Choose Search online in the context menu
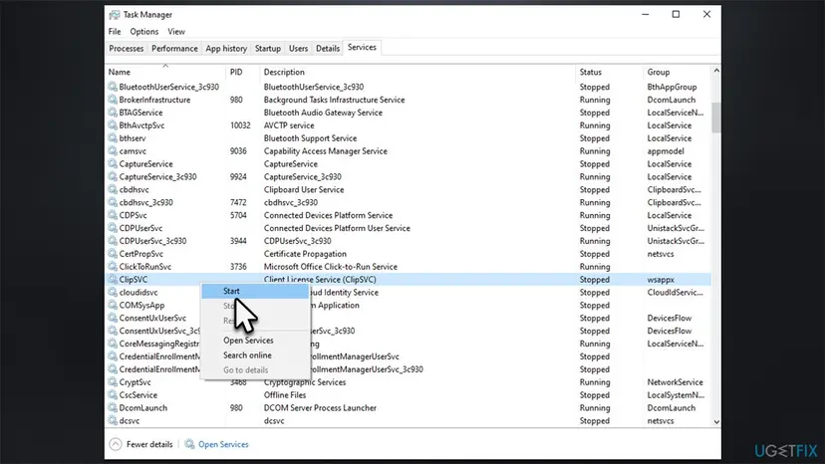825x464 pixels. pos(255,355)
